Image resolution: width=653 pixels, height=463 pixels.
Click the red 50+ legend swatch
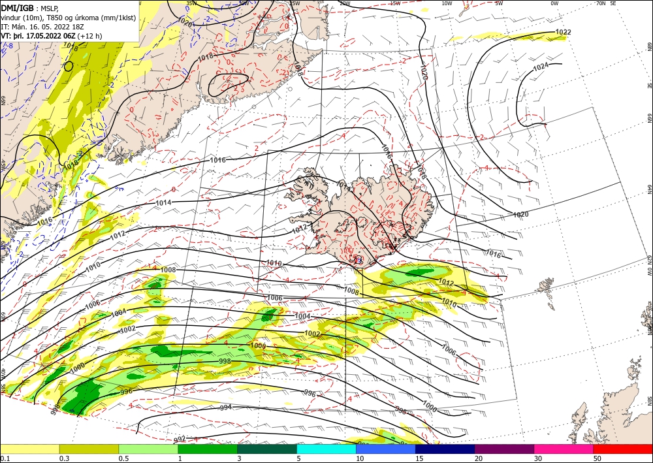[623, 449]
